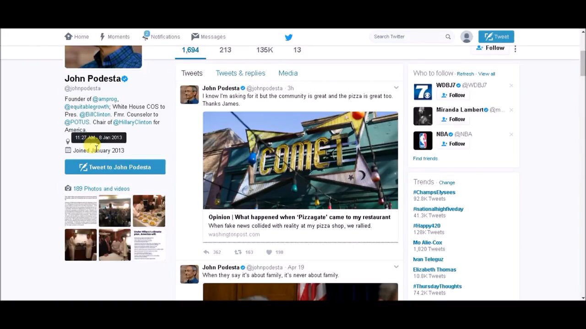Follow Miranda Lambert

[453, 119]
